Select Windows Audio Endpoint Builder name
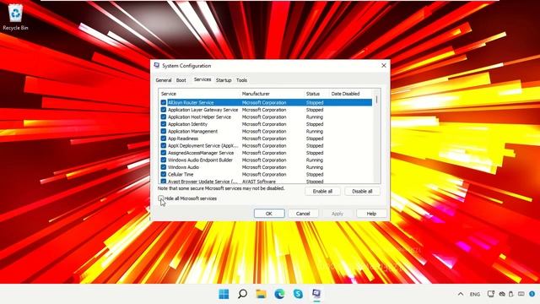This screenshot has height=304, width=540. [x=200, y=160]
